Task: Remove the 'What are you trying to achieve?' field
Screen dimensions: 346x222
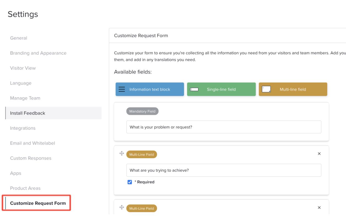Action: (319, 154)
